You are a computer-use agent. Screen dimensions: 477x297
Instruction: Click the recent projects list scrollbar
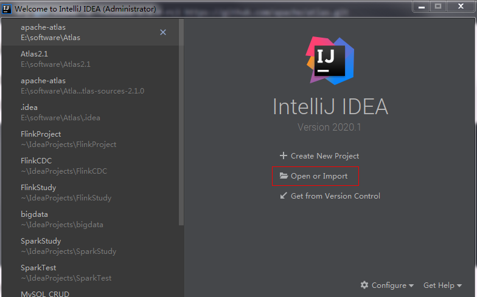point(181,122)
